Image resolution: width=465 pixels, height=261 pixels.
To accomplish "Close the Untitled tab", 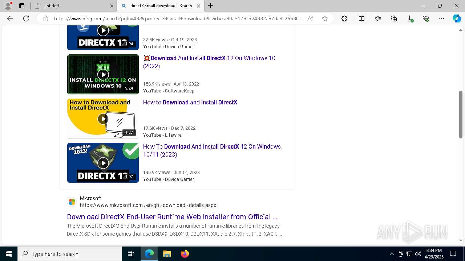I will (112, 6).
